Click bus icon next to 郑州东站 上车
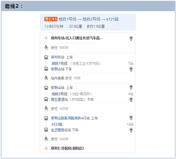This screenshot has width=176, height=159. click(x=46, y=57)
